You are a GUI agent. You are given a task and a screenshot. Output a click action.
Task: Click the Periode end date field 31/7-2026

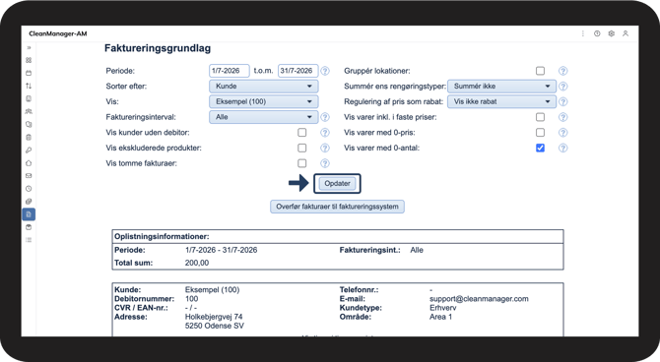click(298, 71)
